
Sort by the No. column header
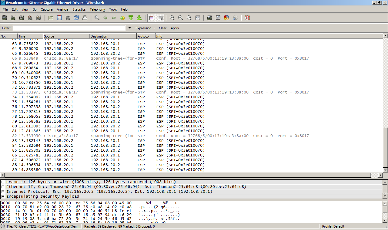coord(9,36)
